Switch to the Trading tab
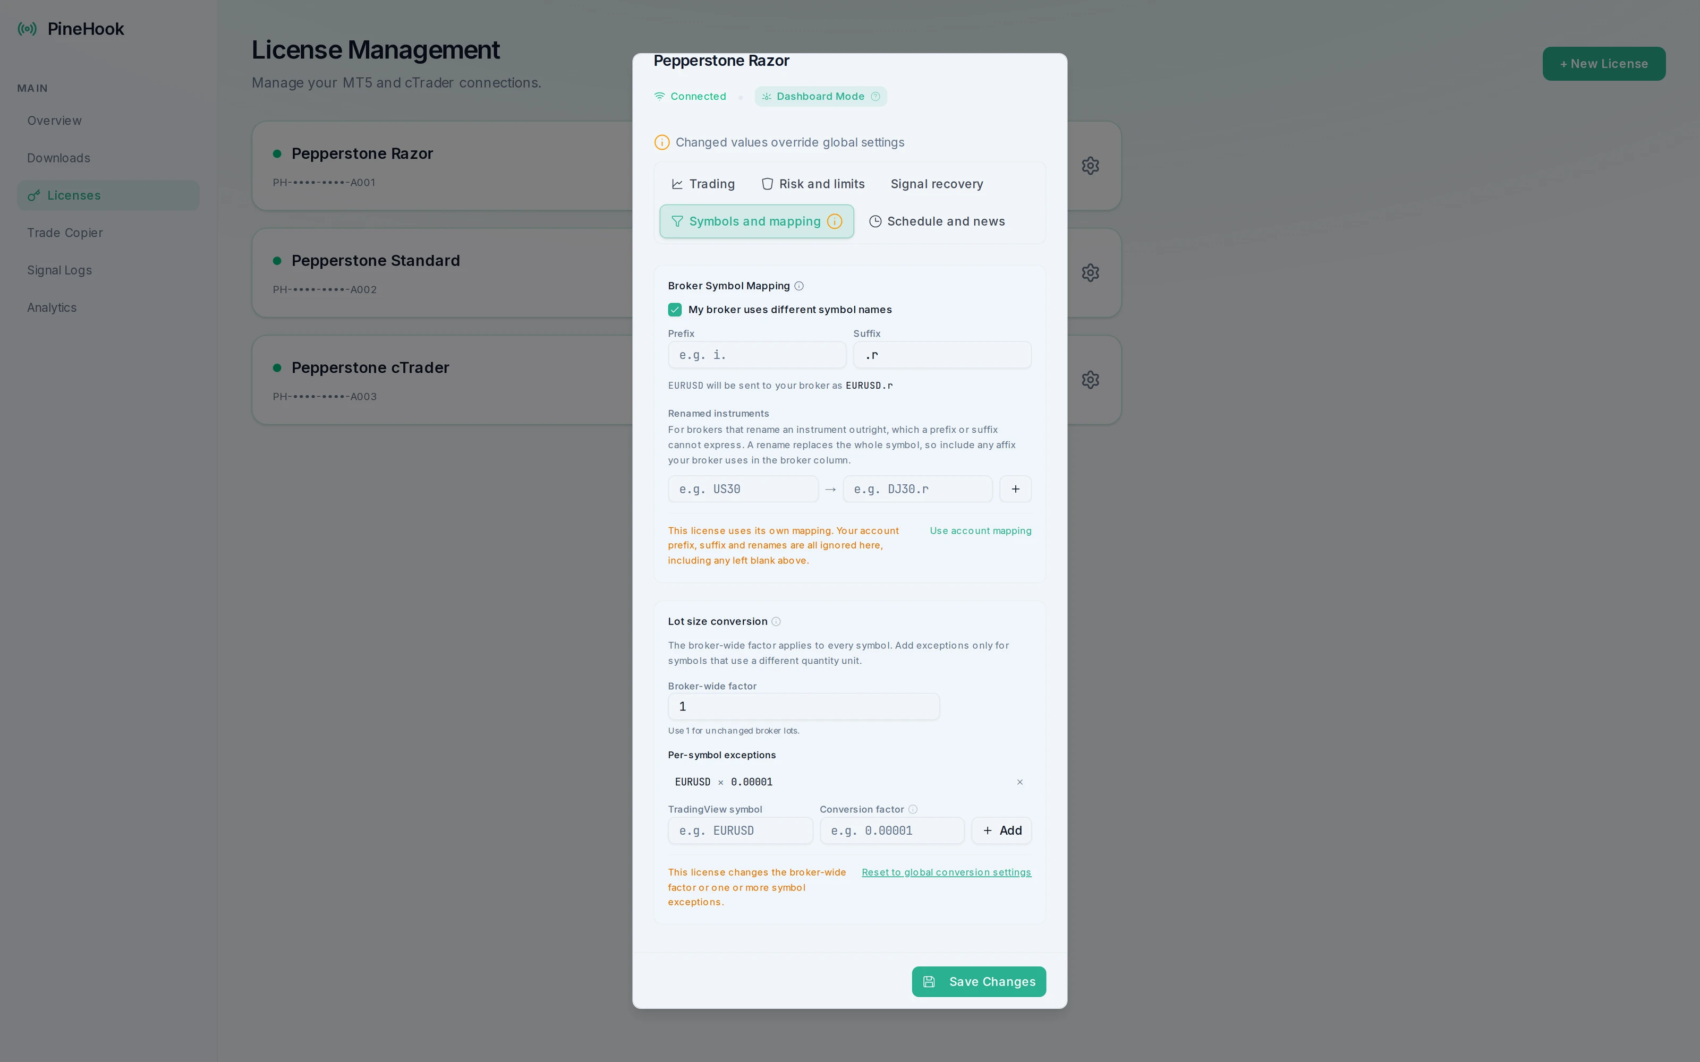Viewport: 1700px width, 1062px height. (703, 184)
